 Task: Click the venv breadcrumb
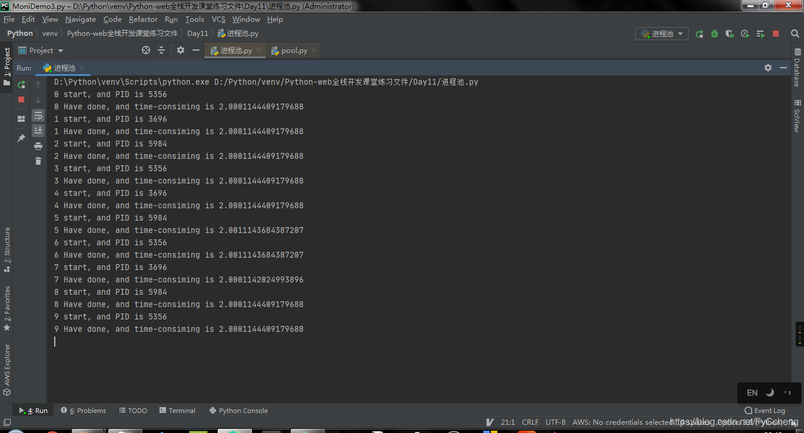(50, 34)
